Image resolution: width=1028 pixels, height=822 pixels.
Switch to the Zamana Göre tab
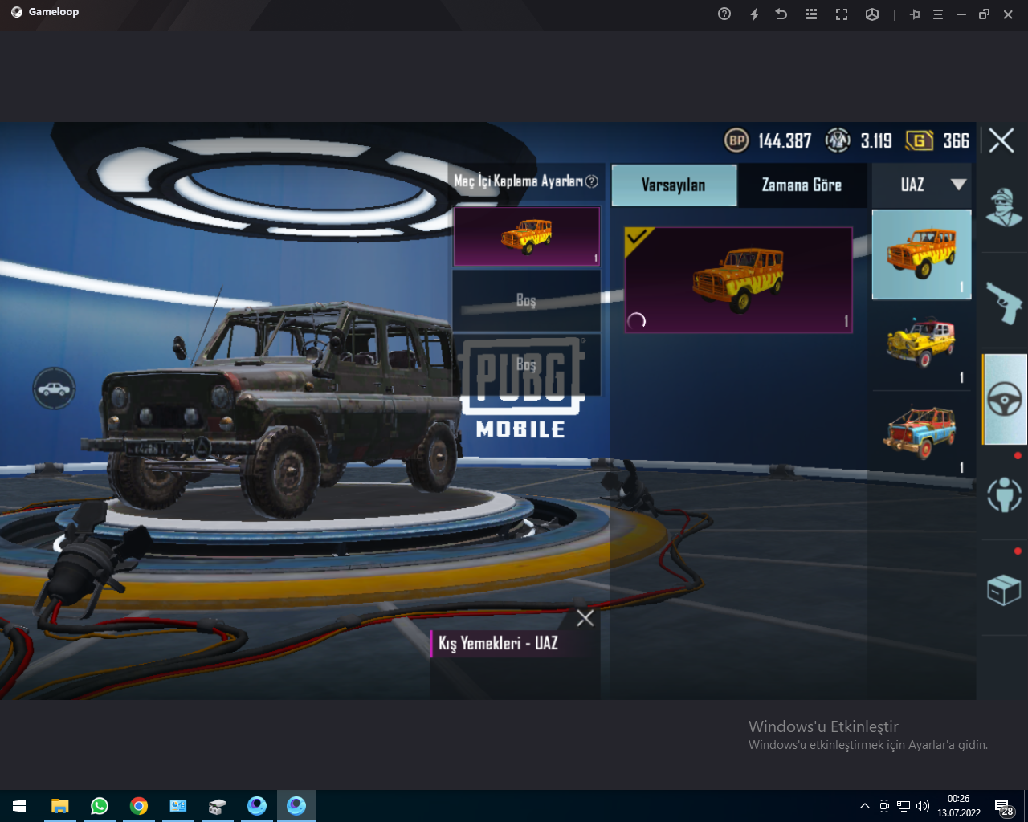802,185
